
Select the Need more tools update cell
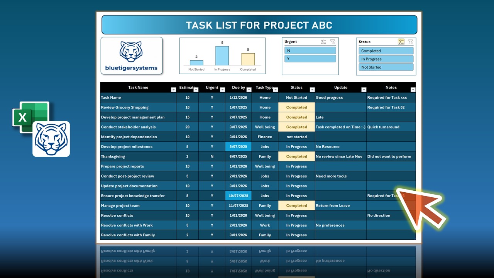(x=341, y=176)
